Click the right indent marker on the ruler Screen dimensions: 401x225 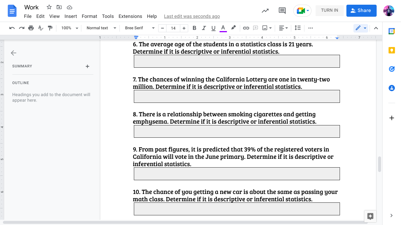tap(337, 38)
